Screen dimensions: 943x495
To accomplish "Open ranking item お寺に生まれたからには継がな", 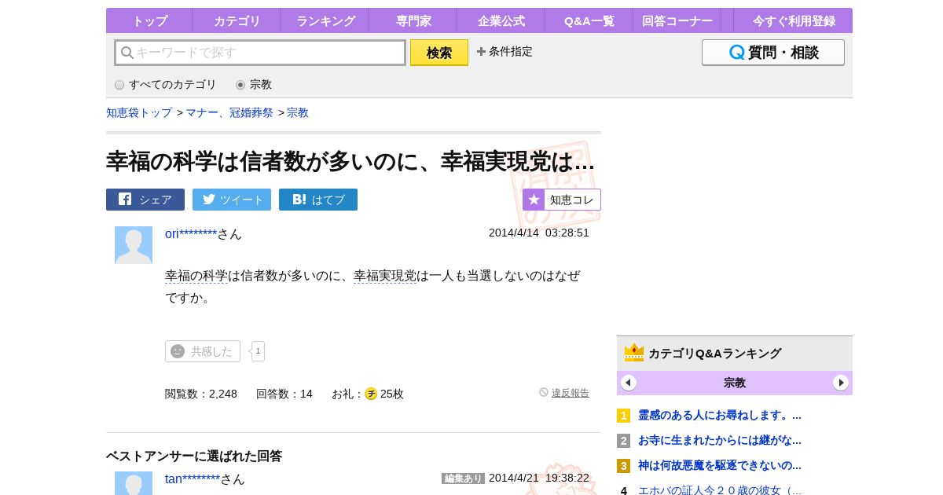I will click(720, 440).
